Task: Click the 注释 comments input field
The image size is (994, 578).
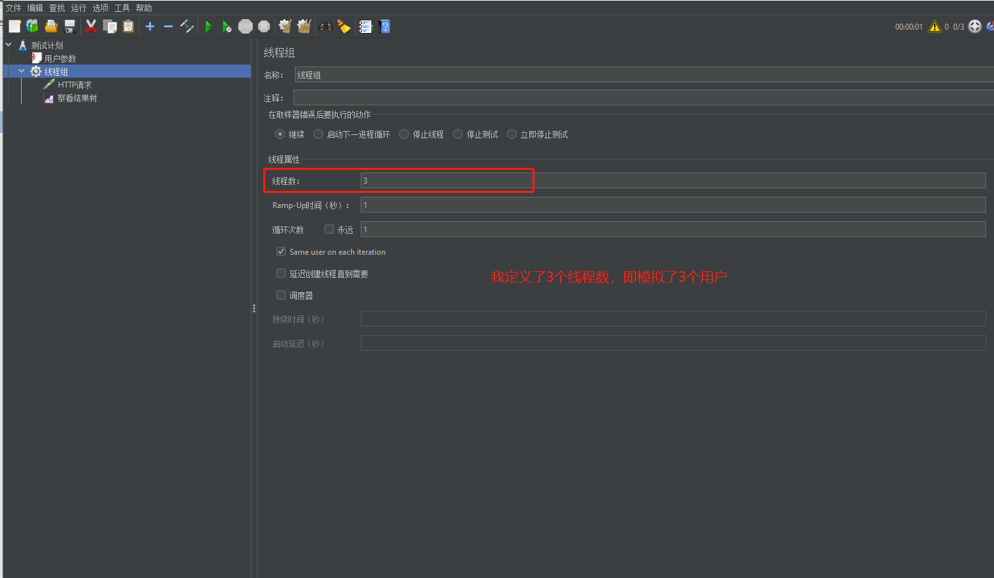Action: (x=644, y=97)
